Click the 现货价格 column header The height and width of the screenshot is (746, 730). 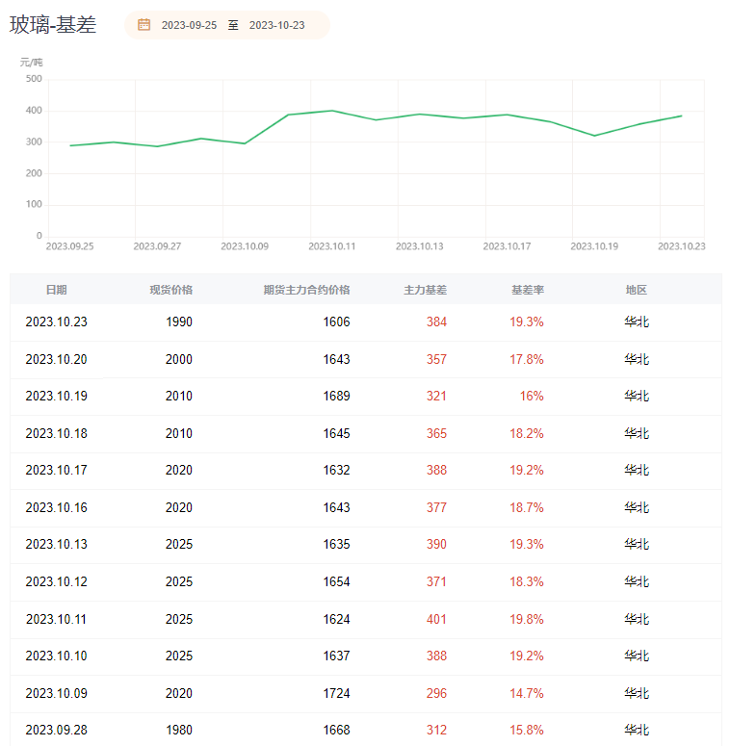point(170,290)
